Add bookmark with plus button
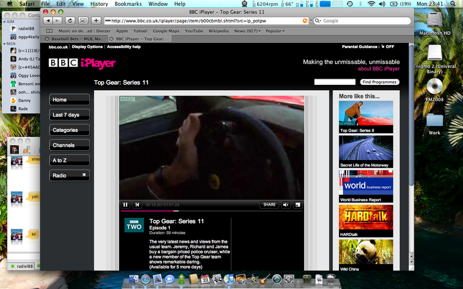The width and height of the screenshot is (463, 289). pos(96,21)
